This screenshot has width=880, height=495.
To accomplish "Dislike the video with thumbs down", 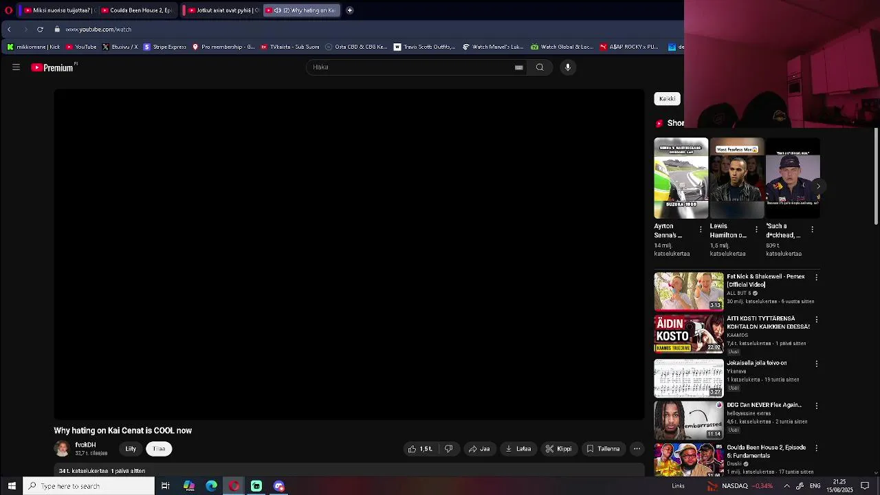I will coord(448,449).
